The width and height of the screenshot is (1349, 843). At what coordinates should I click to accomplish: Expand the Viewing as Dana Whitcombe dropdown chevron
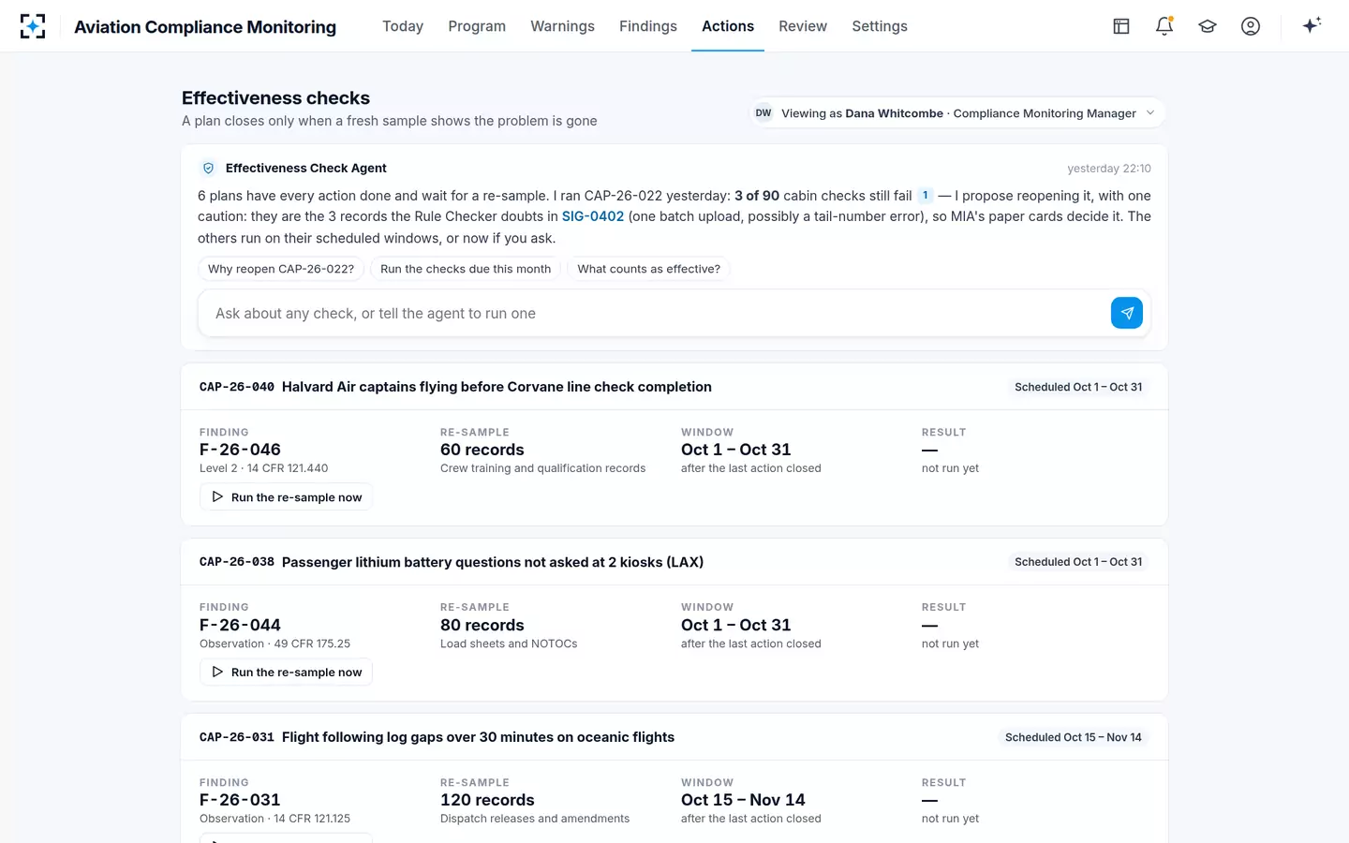[1150, 113]
